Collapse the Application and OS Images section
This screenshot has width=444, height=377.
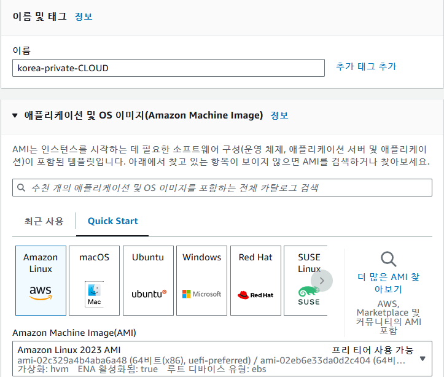point(15,115)
